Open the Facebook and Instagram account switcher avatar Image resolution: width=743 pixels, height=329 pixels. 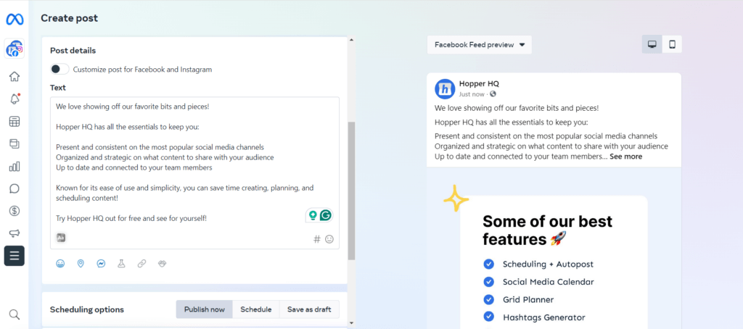click(15, 49)
